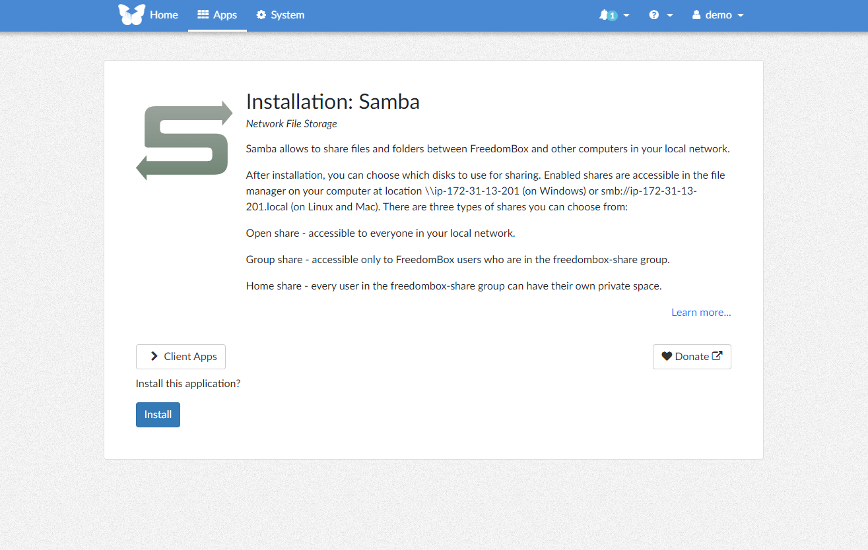Open the demo user dropdown
The image size is (868, 550).
[718, 15]
